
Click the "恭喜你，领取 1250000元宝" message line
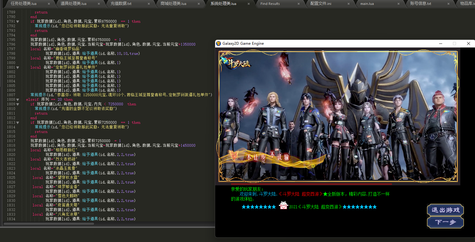click(121, 95)
